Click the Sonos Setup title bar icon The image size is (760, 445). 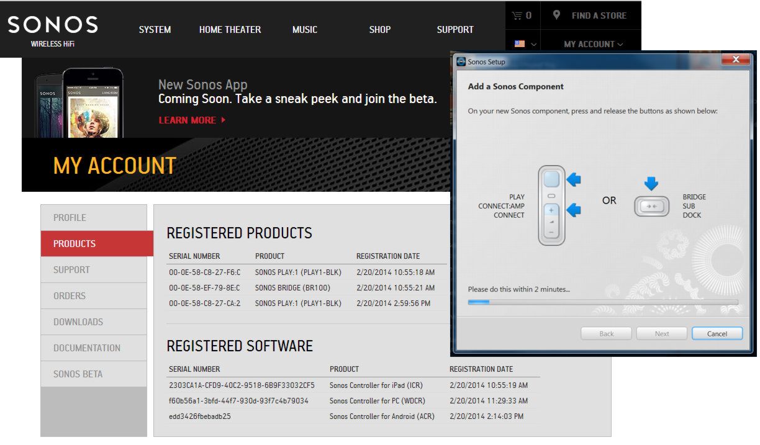coord(461,61)
